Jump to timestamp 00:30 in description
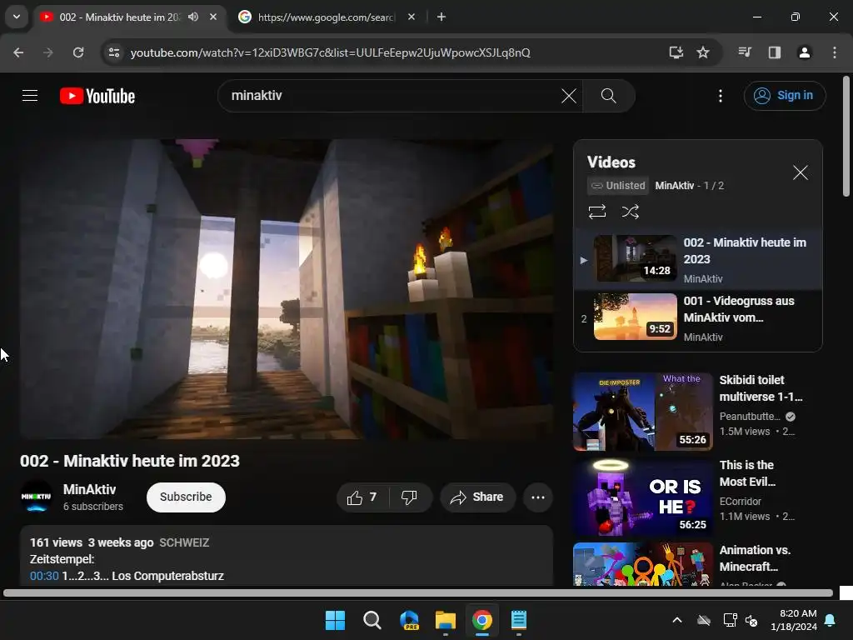Viewport: 853px width, 640px height. click(44, 576)
